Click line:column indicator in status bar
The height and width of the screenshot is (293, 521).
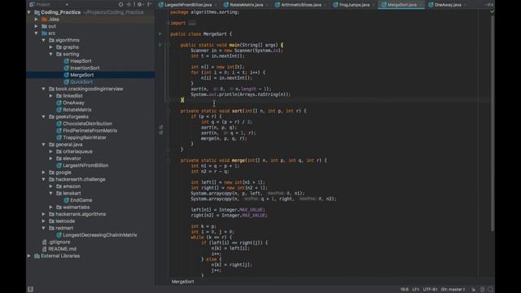pos(404,290)
